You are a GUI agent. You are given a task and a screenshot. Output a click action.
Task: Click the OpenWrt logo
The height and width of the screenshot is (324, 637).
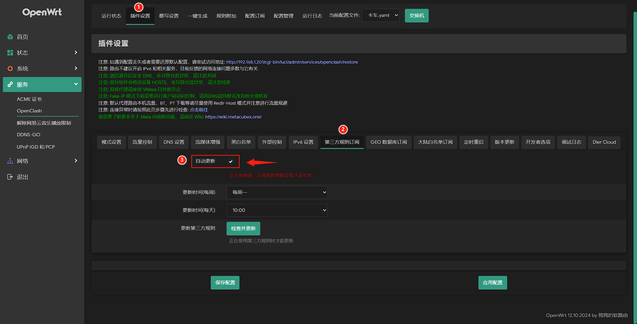point(42,12)
